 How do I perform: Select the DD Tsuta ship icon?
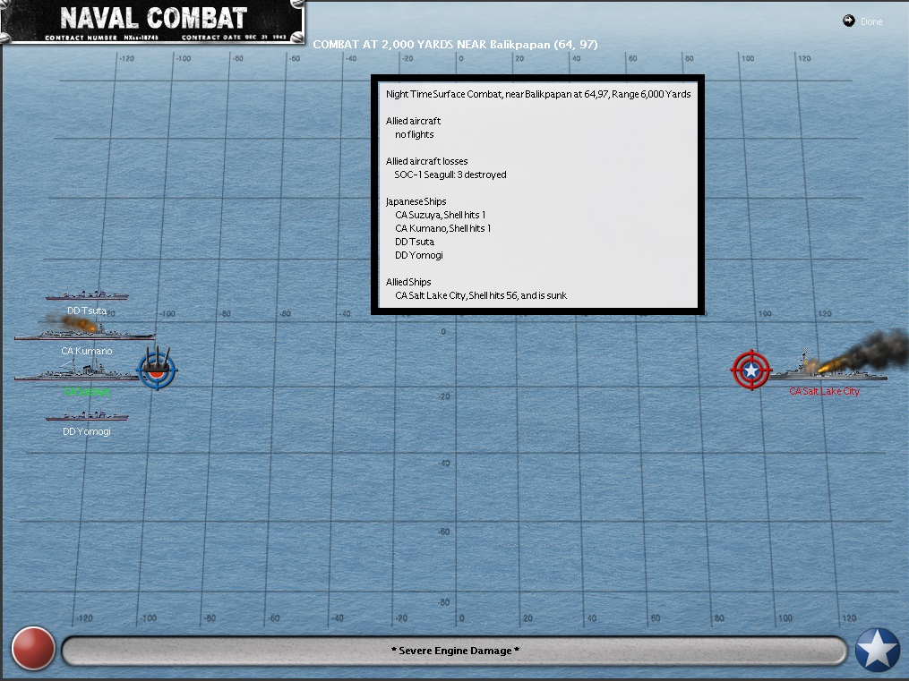[87, 294]
